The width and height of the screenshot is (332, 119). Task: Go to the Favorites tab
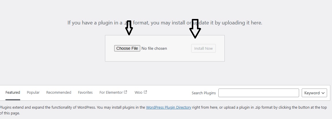coord(85,93)
